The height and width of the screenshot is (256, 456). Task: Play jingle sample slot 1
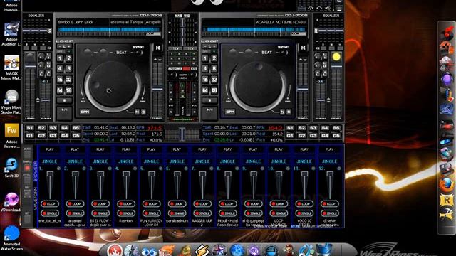[x=49, y=149]
